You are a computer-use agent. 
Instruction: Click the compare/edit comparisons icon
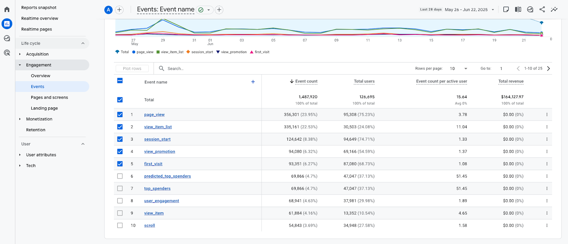(518, 10)
